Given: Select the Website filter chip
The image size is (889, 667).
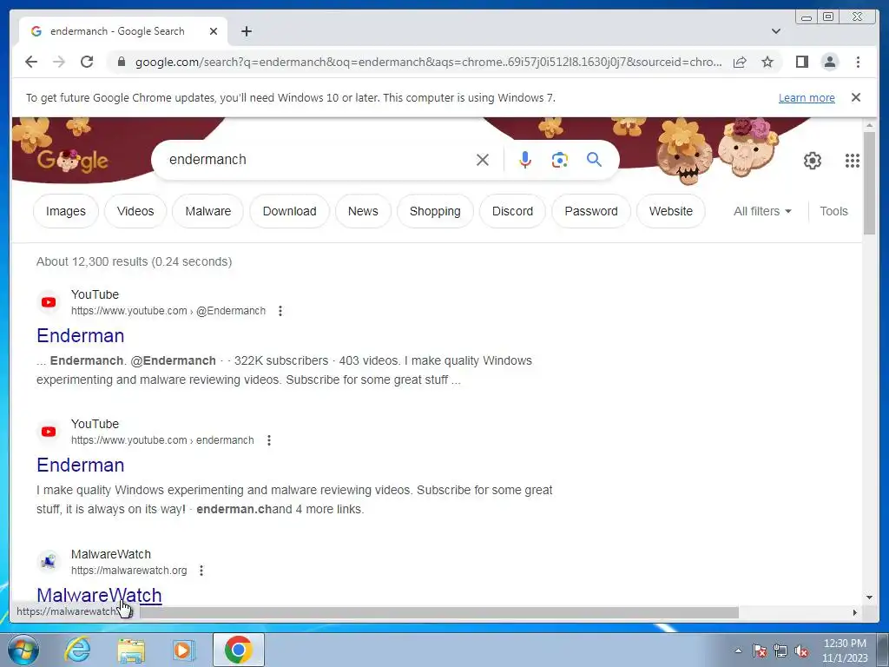Looking at the screenshot, I should click(671, 211).
